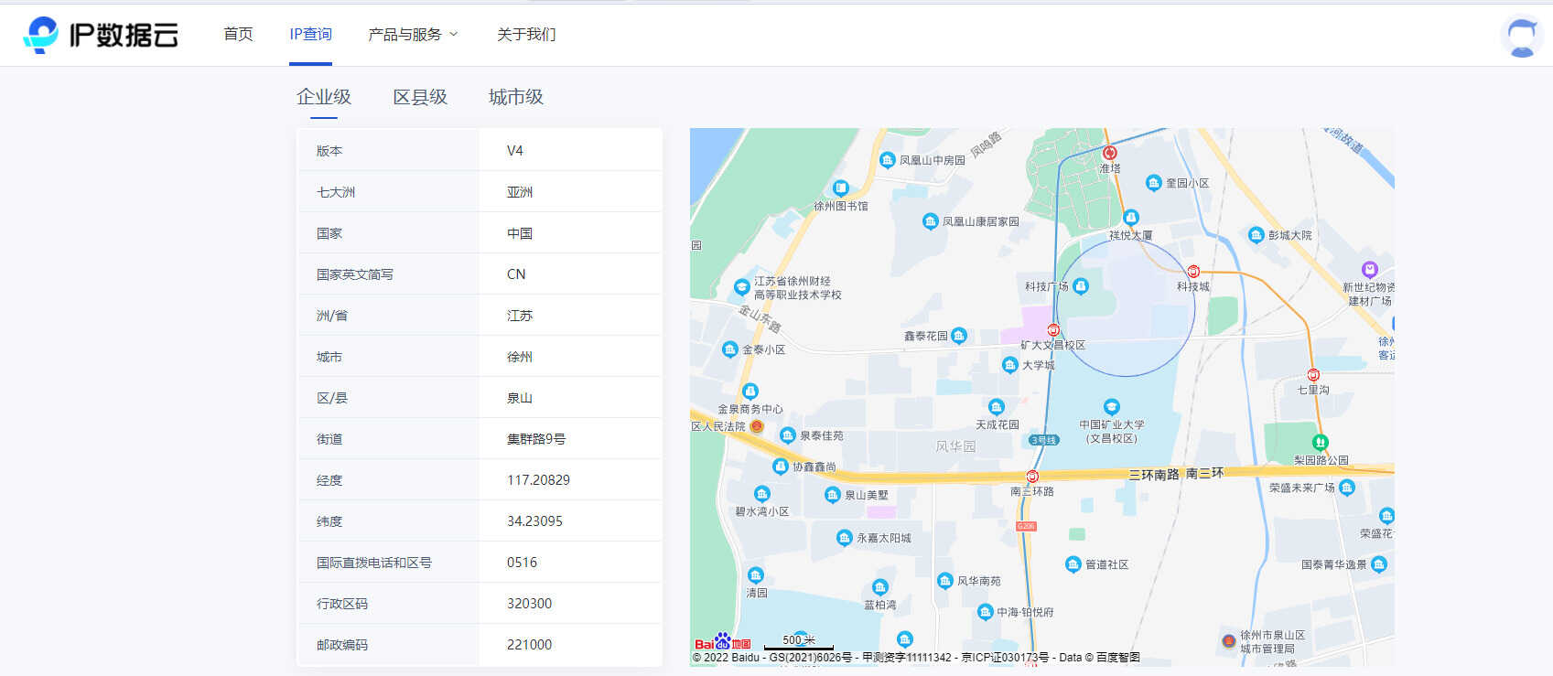
Task: Click the 科技广场 marker icon
Action: [1081, 286]
